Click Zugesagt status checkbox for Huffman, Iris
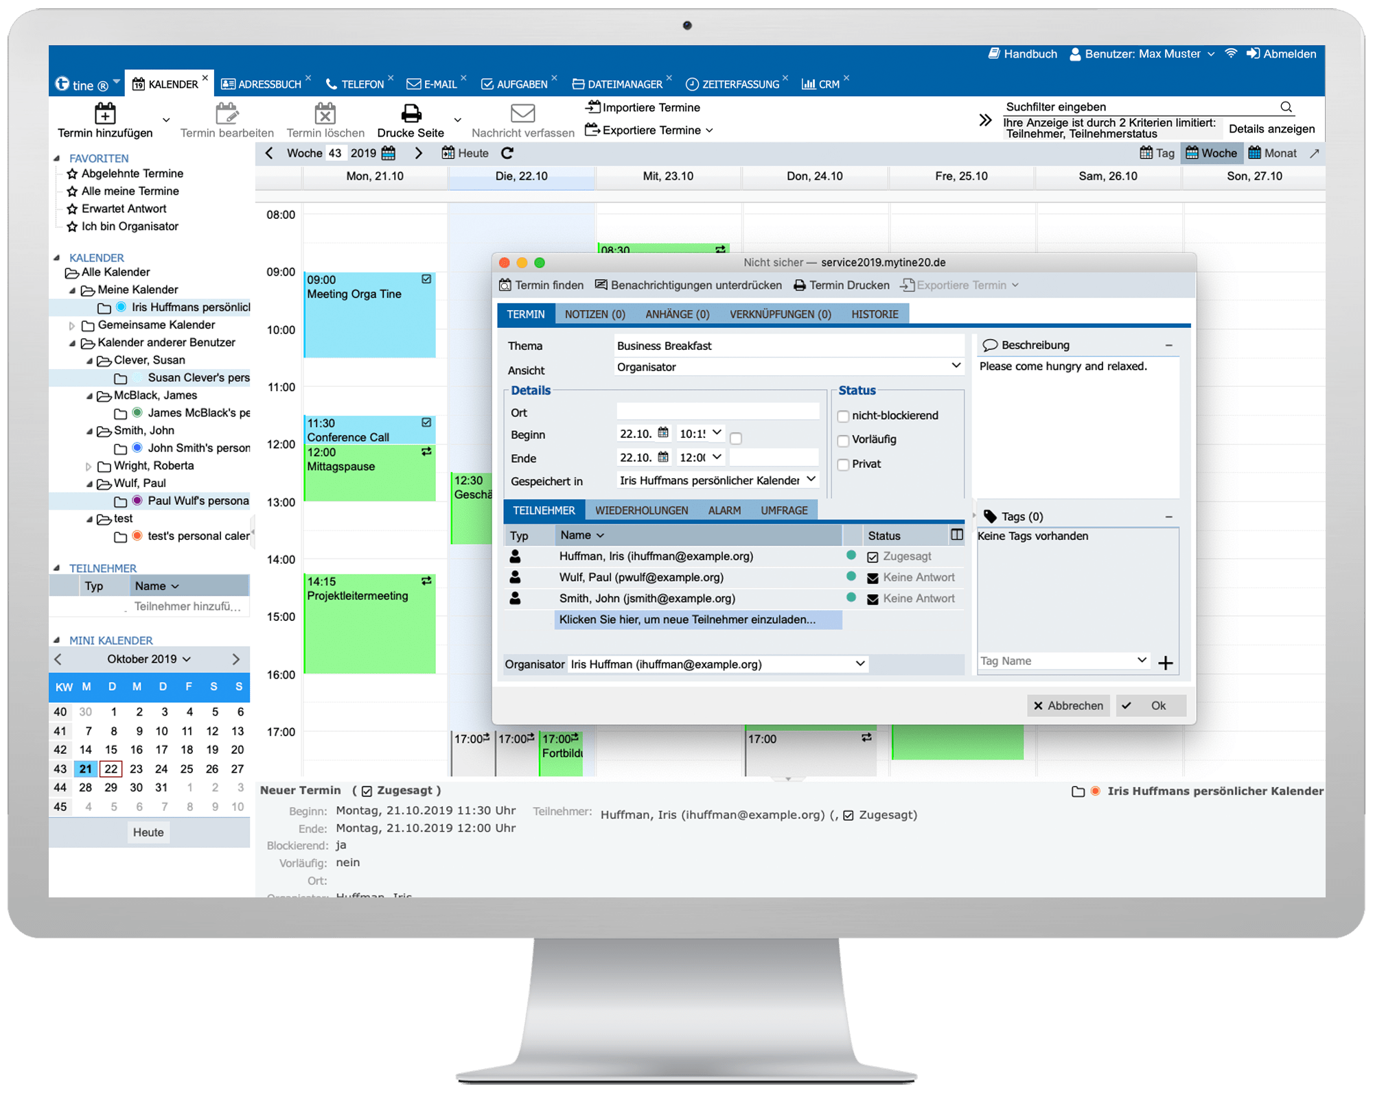The image size is (1373, 1095). click(873, 556)
